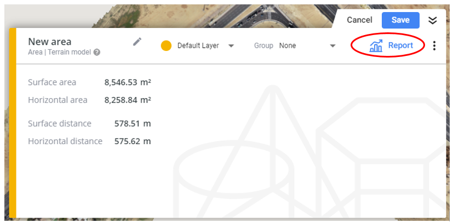
Task: Click the Surface distance label
Action: (x=60, y=124)
